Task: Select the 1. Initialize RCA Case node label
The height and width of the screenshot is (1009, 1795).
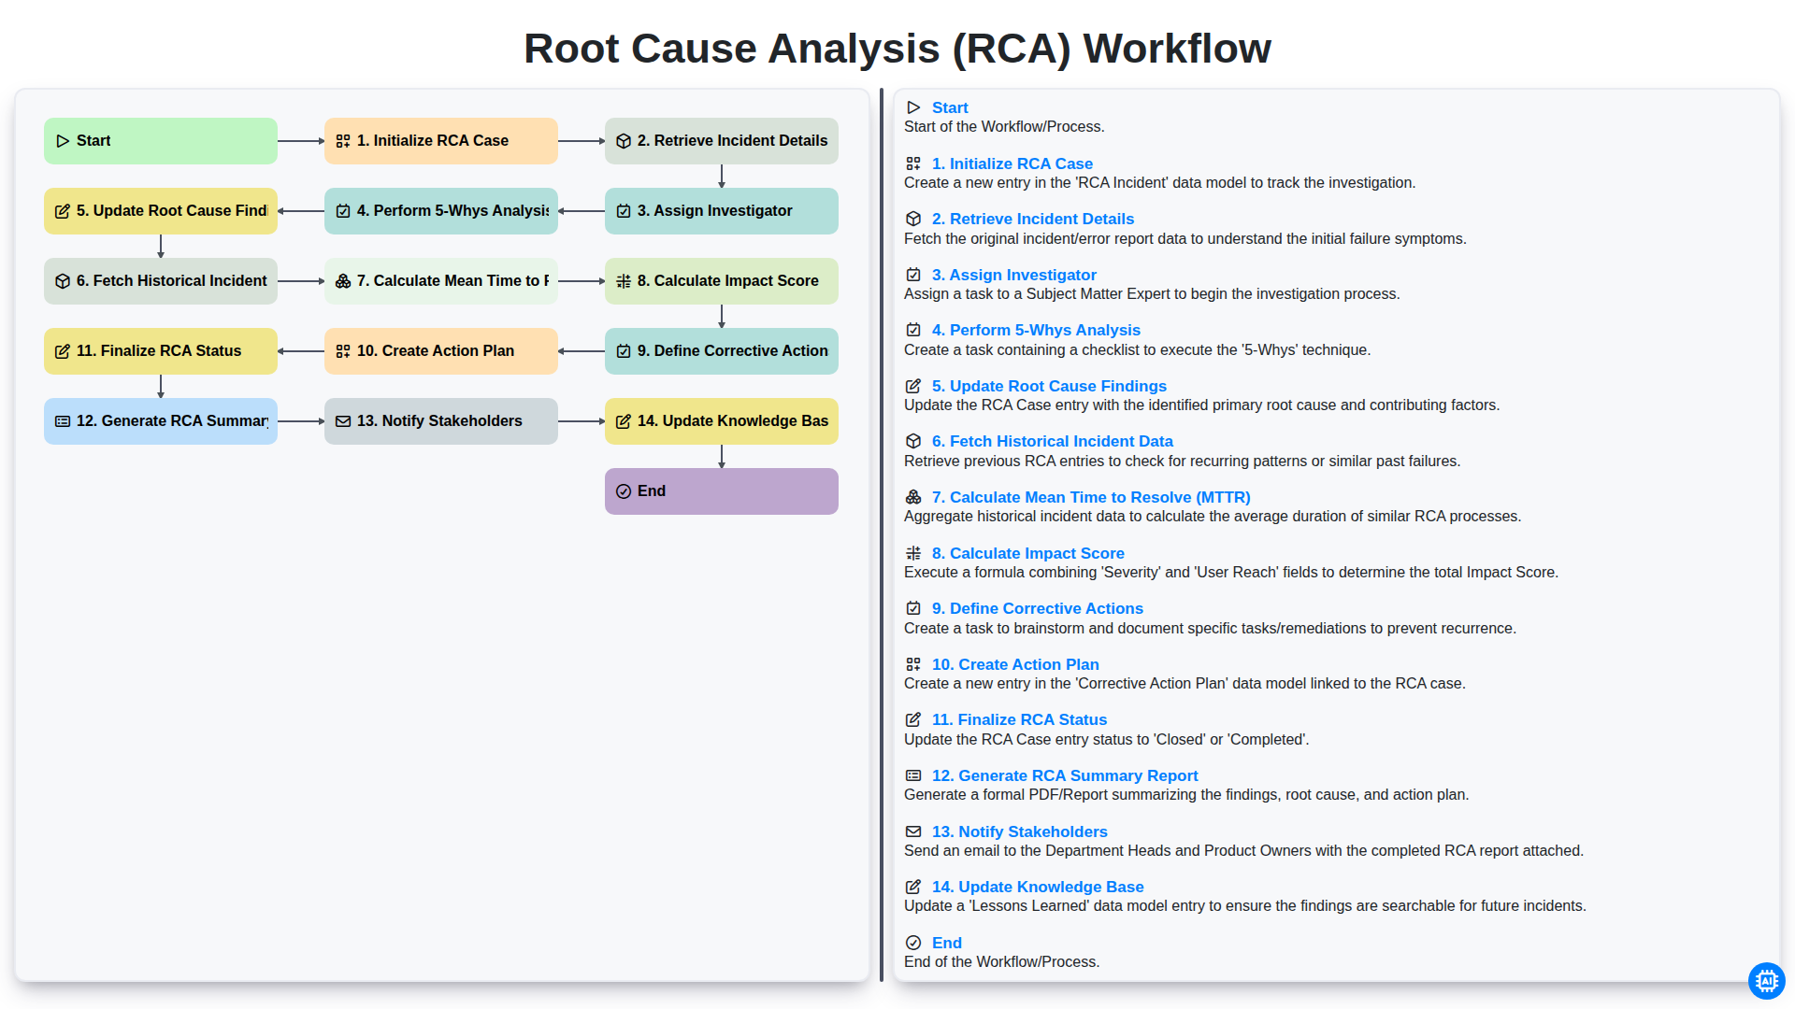Action: pyautogui.click(x=433, y=141)
